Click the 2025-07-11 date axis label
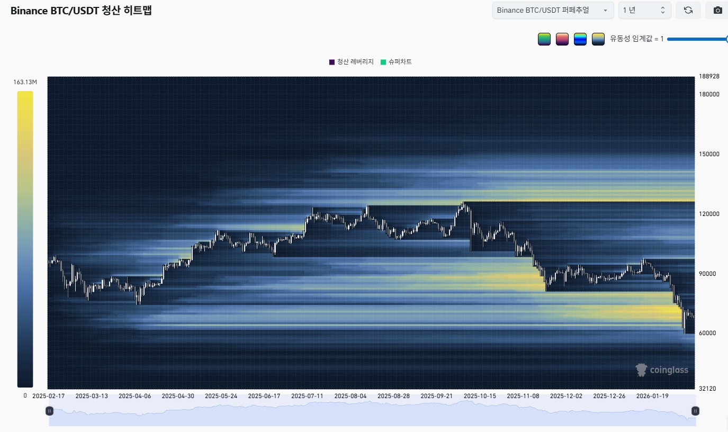The image size is (728, 432). [307, 395]
